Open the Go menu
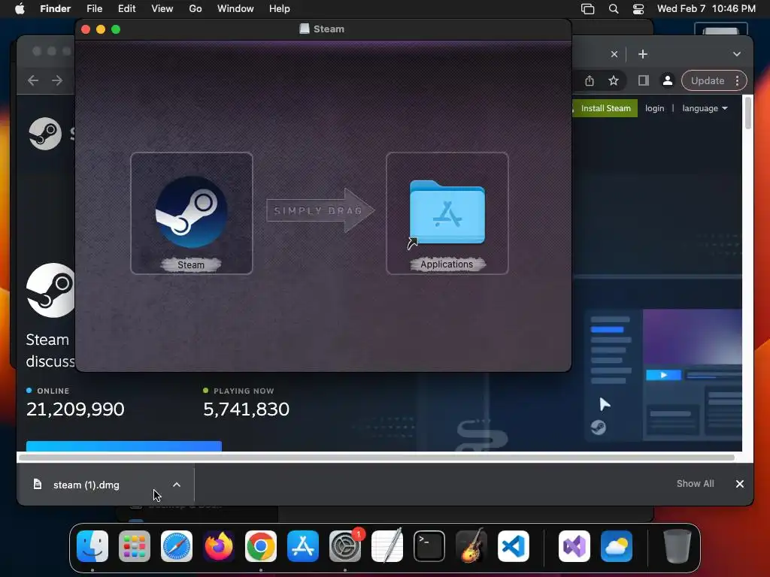Viewport: 770px width, 577px height. pos(196,9)
